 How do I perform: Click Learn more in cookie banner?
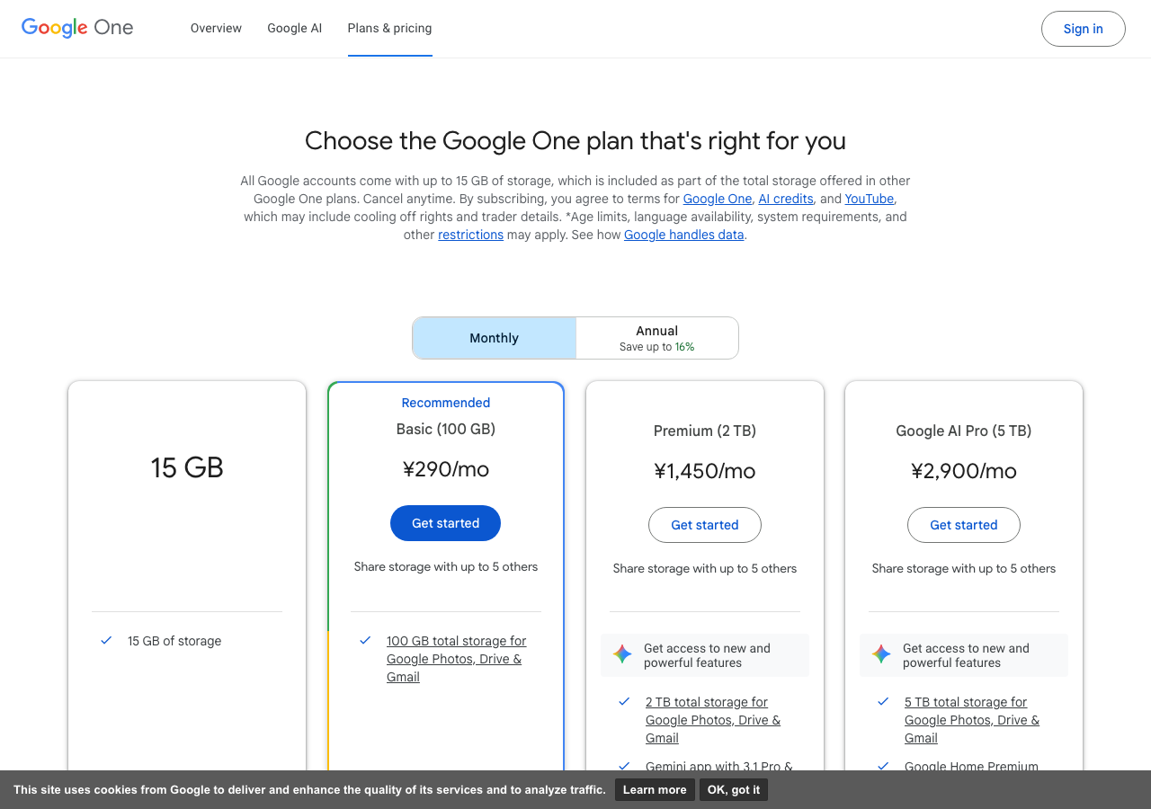click(x=654, y=789)
